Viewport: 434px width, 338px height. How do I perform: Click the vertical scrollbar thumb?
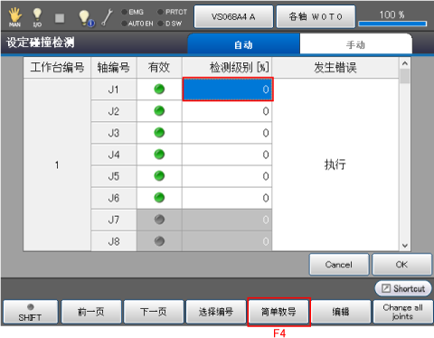tap(405, 76)
